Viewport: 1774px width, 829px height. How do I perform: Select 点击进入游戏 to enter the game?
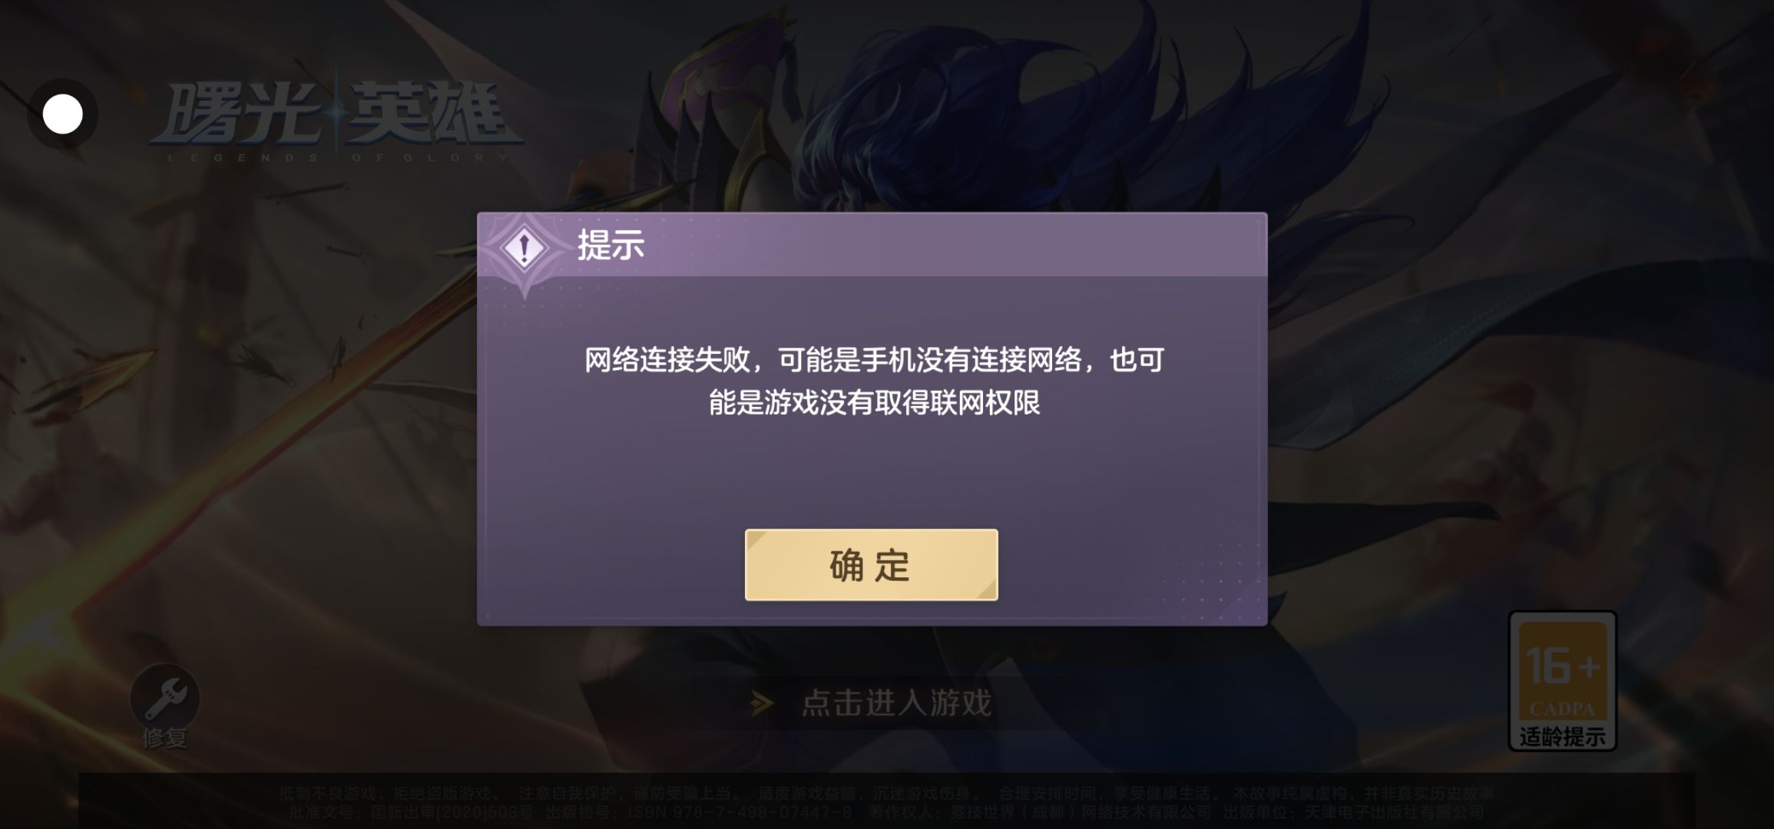pyautogui.click(x=896, y=703)
